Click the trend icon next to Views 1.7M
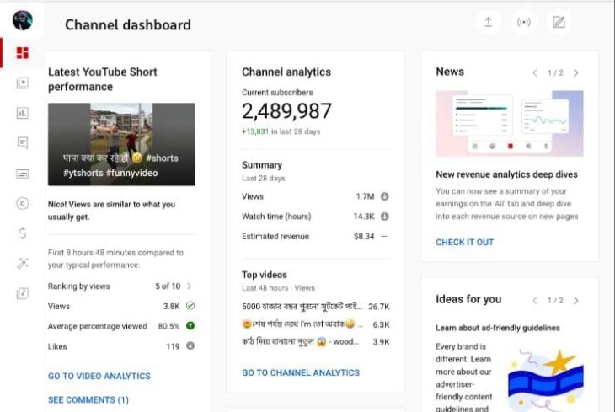Viewport: 615px width, 412px height. pos(385,196)
